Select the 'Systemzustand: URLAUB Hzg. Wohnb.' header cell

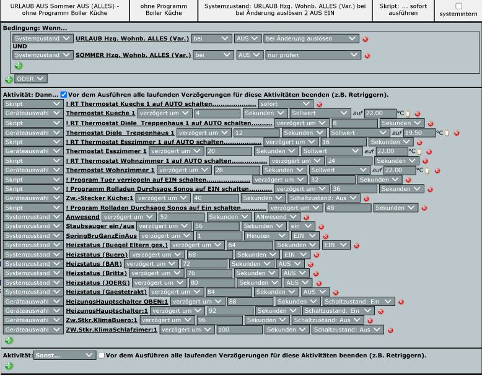[285, 10]
